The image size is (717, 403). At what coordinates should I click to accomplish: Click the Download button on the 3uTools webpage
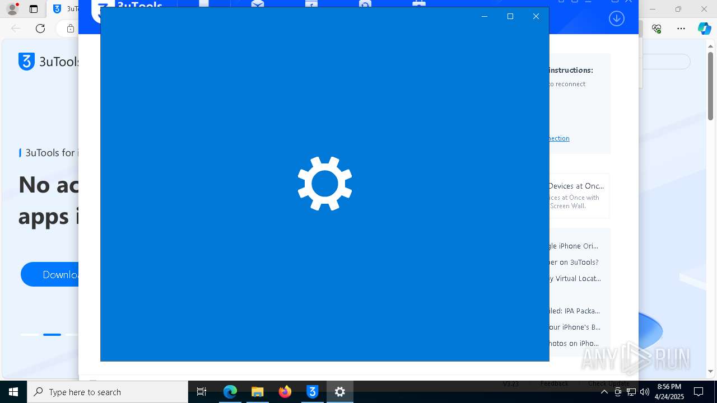(x=49, y=274)
